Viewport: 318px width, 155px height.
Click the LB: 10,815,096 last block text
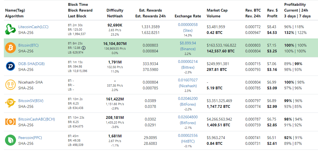click(x=78, y=71)
